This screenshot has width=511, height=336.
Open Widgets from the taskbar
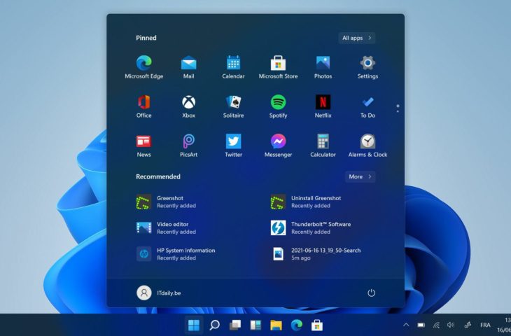255,325
